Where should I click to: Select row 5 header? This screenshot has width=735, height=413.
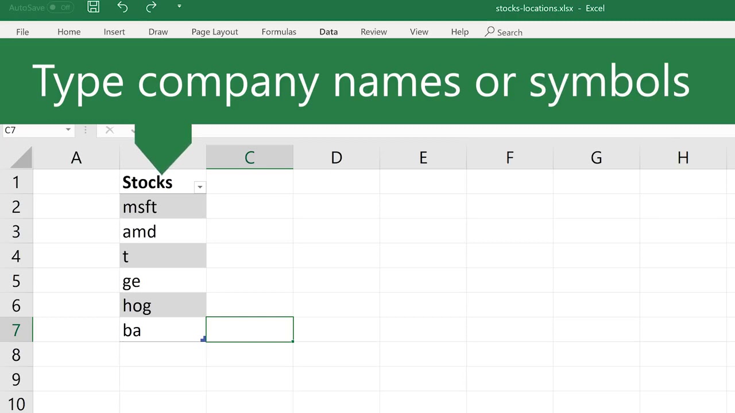tap(16, 280)
